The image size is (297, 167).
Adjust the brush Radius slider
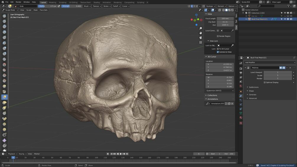tap(48, 6)
